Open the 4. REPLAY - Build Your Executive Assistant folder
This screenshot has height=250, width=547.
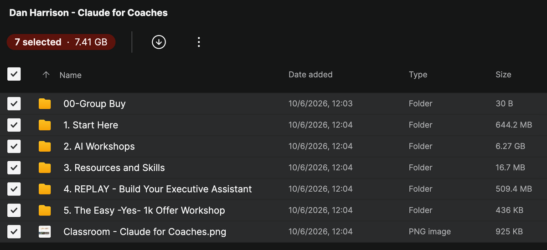(158, 189)
